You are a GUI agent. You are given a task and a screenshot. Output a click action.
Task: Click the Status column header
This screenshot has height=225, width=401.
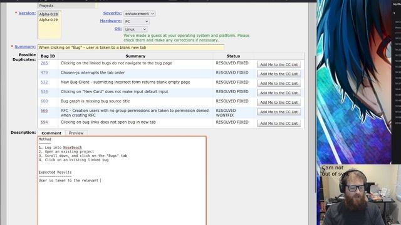233,56
